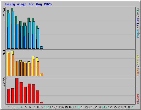Click the 'Hits' legend label
141x110 pixels.
point(138,11)
